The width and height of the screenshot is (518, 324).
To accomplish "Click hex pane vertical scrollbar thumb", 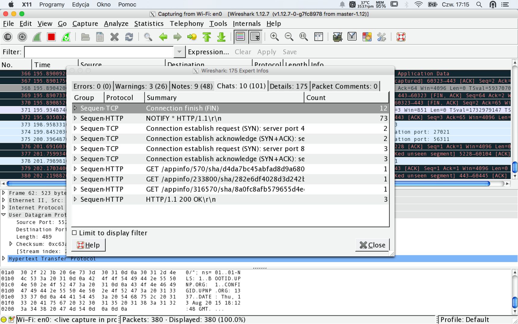I will (x=515, y=302).
